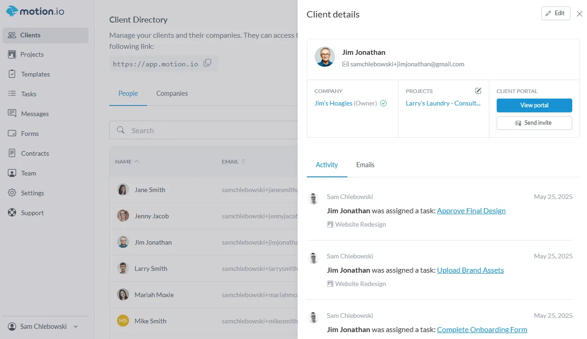
Task: Open the Complete Onboarding Form link
Action: (482, 329)
